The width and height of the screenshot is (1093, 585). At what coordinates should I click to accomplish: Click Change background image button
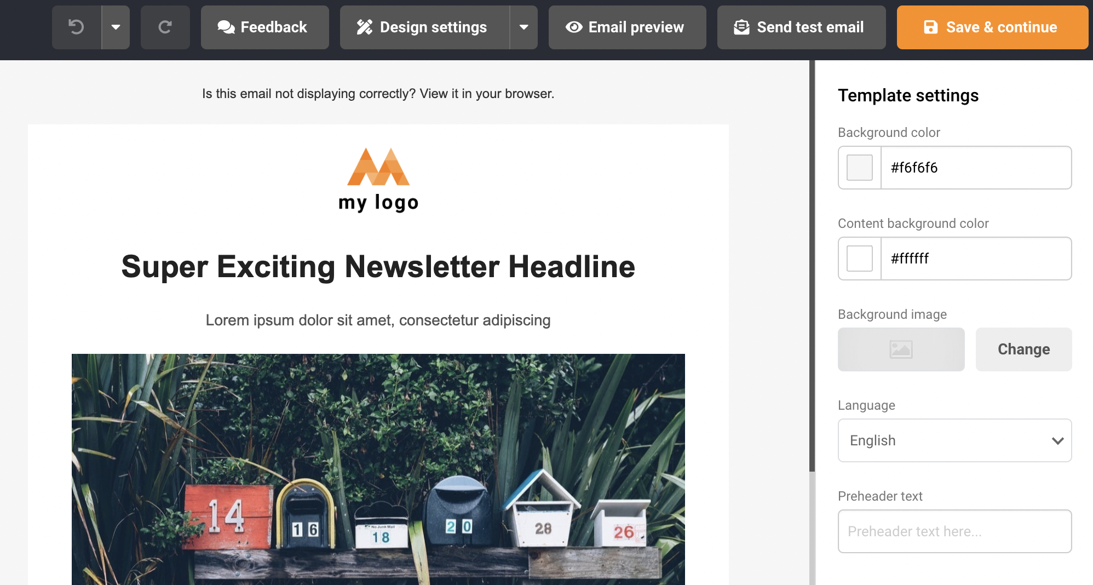coord(1024,349)
